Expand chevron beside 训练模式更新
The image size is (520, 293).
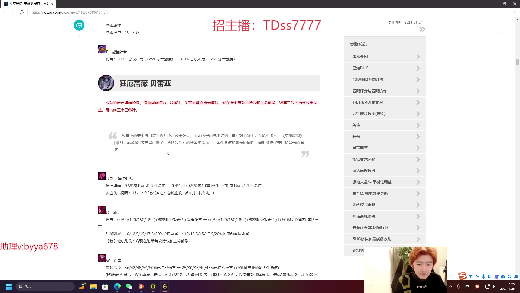(418, 205)
